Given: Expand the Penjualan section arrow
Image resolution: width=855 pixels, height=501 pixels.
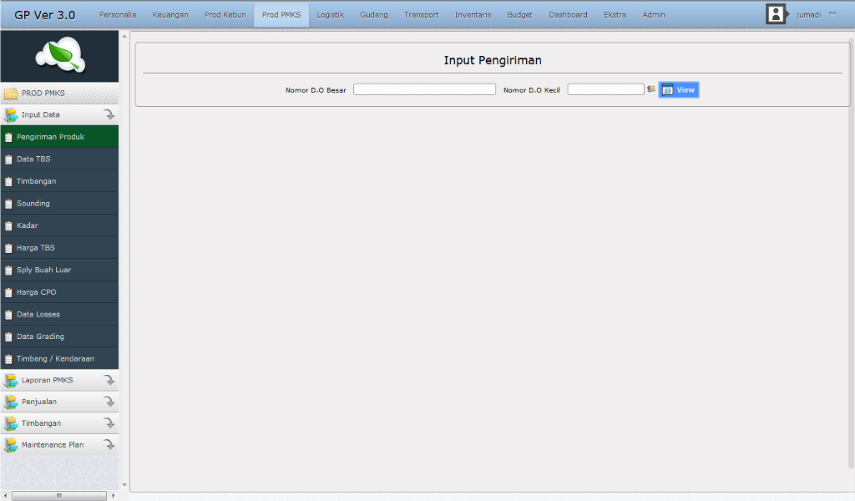Looking at the screenshot, I should [109, 402].
